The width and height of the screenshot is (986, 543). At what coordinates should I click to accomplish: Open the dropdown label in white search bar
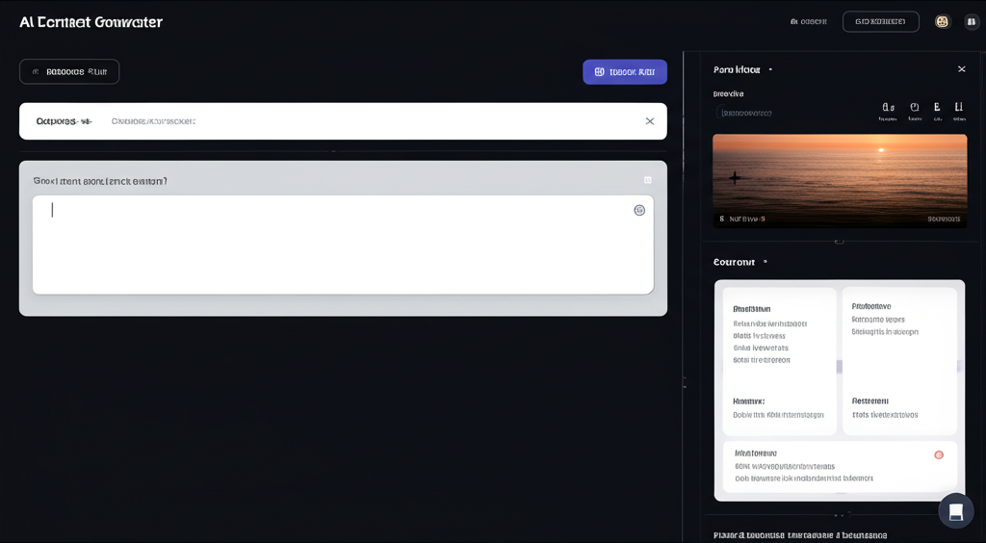[x=64, y=121]
